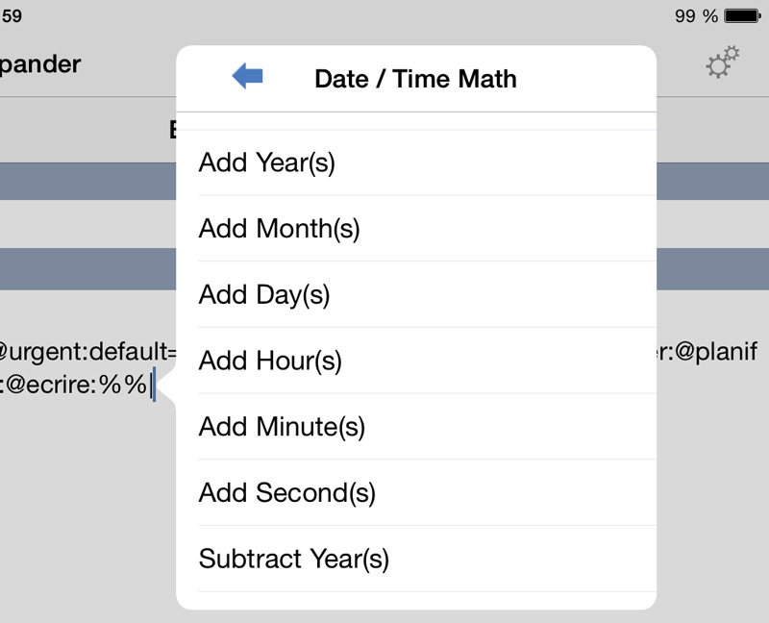The image size is (769, 623).
Task: Tap the Date / Time Math title
Action: pos(415,79)
